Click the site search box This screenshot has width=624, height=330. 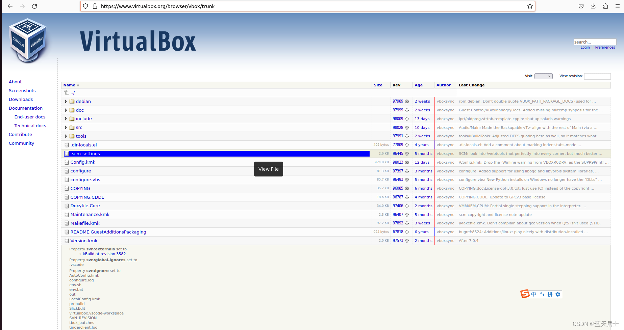[x=595, y=42]
